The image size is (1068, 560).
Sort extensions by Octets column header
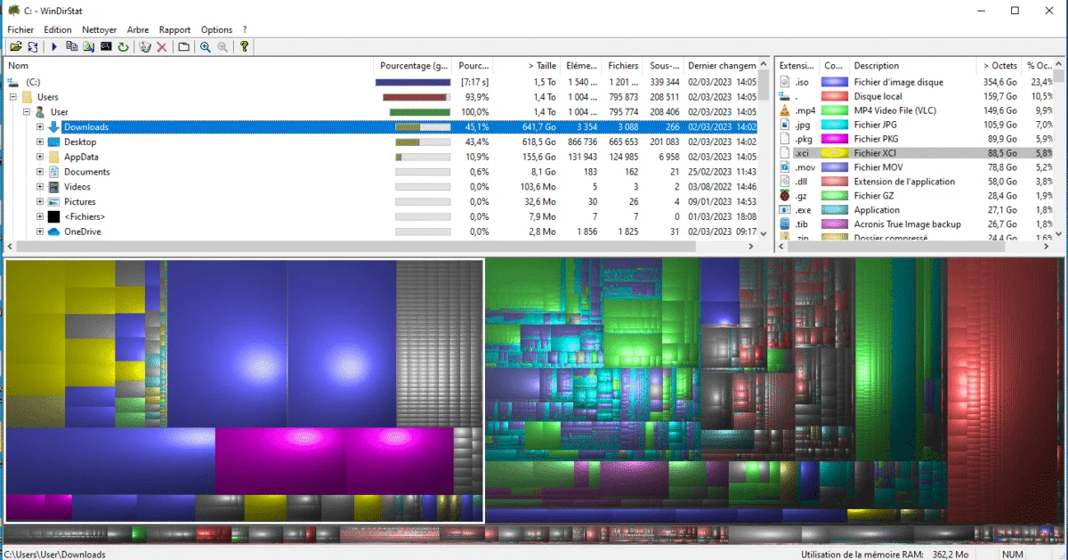[999, 66]
